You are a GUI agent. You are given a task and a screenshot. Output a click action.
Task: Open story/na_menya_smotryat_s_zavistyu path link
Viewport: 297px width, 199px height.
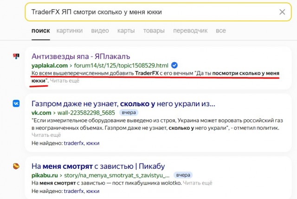click(117, 175)
